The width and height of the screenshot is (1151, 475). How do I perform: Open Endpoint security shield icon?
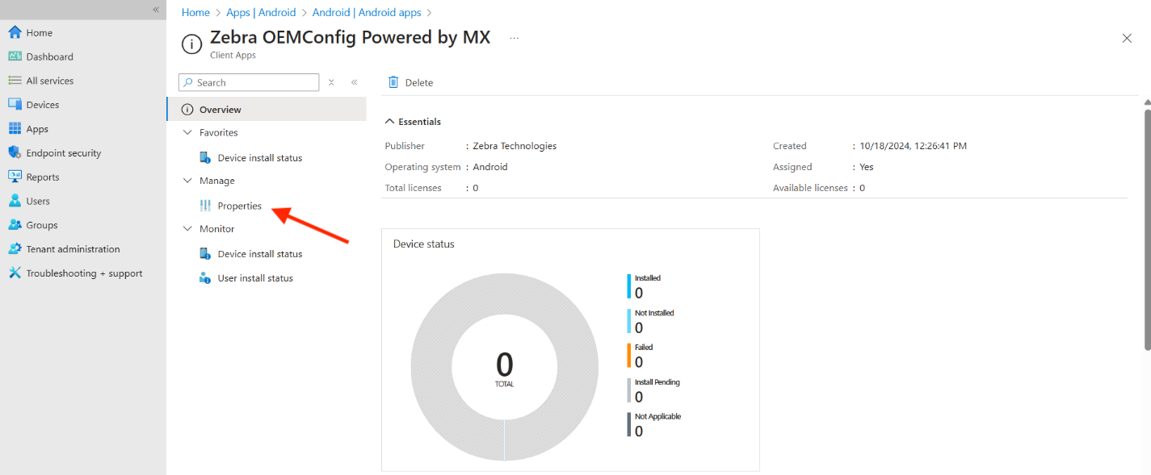coord(15,153)
